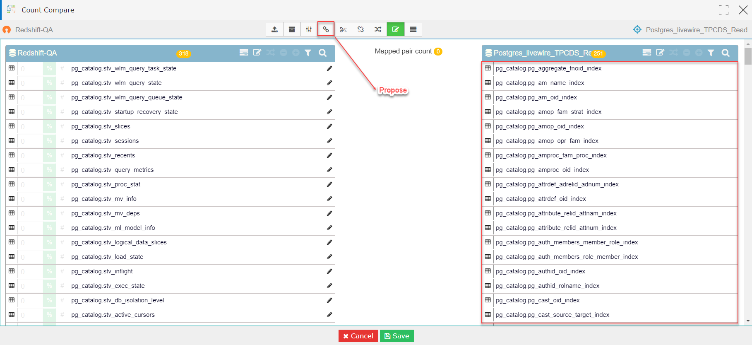Toggle the percent button for stv_wlm_query_task_state

(49, 68)
